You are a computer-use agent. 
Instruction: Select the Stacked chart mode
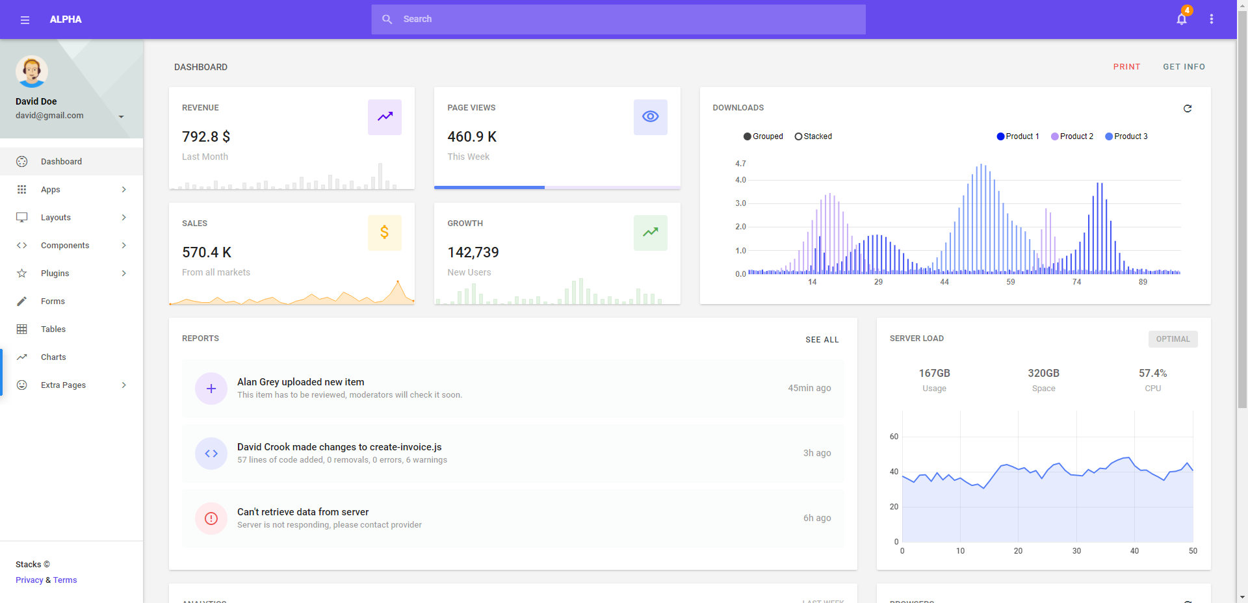tap(813, 136)
